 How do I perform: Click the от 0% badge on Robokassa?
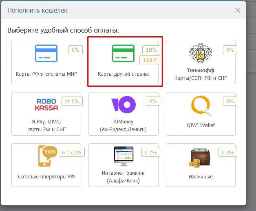tap(72, 101)
